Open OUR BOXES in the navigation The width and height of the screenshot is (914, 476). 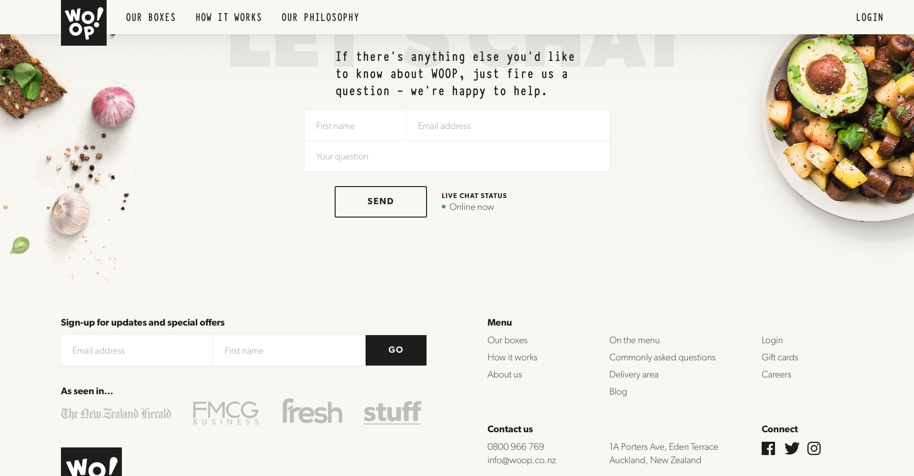(151, 17)
